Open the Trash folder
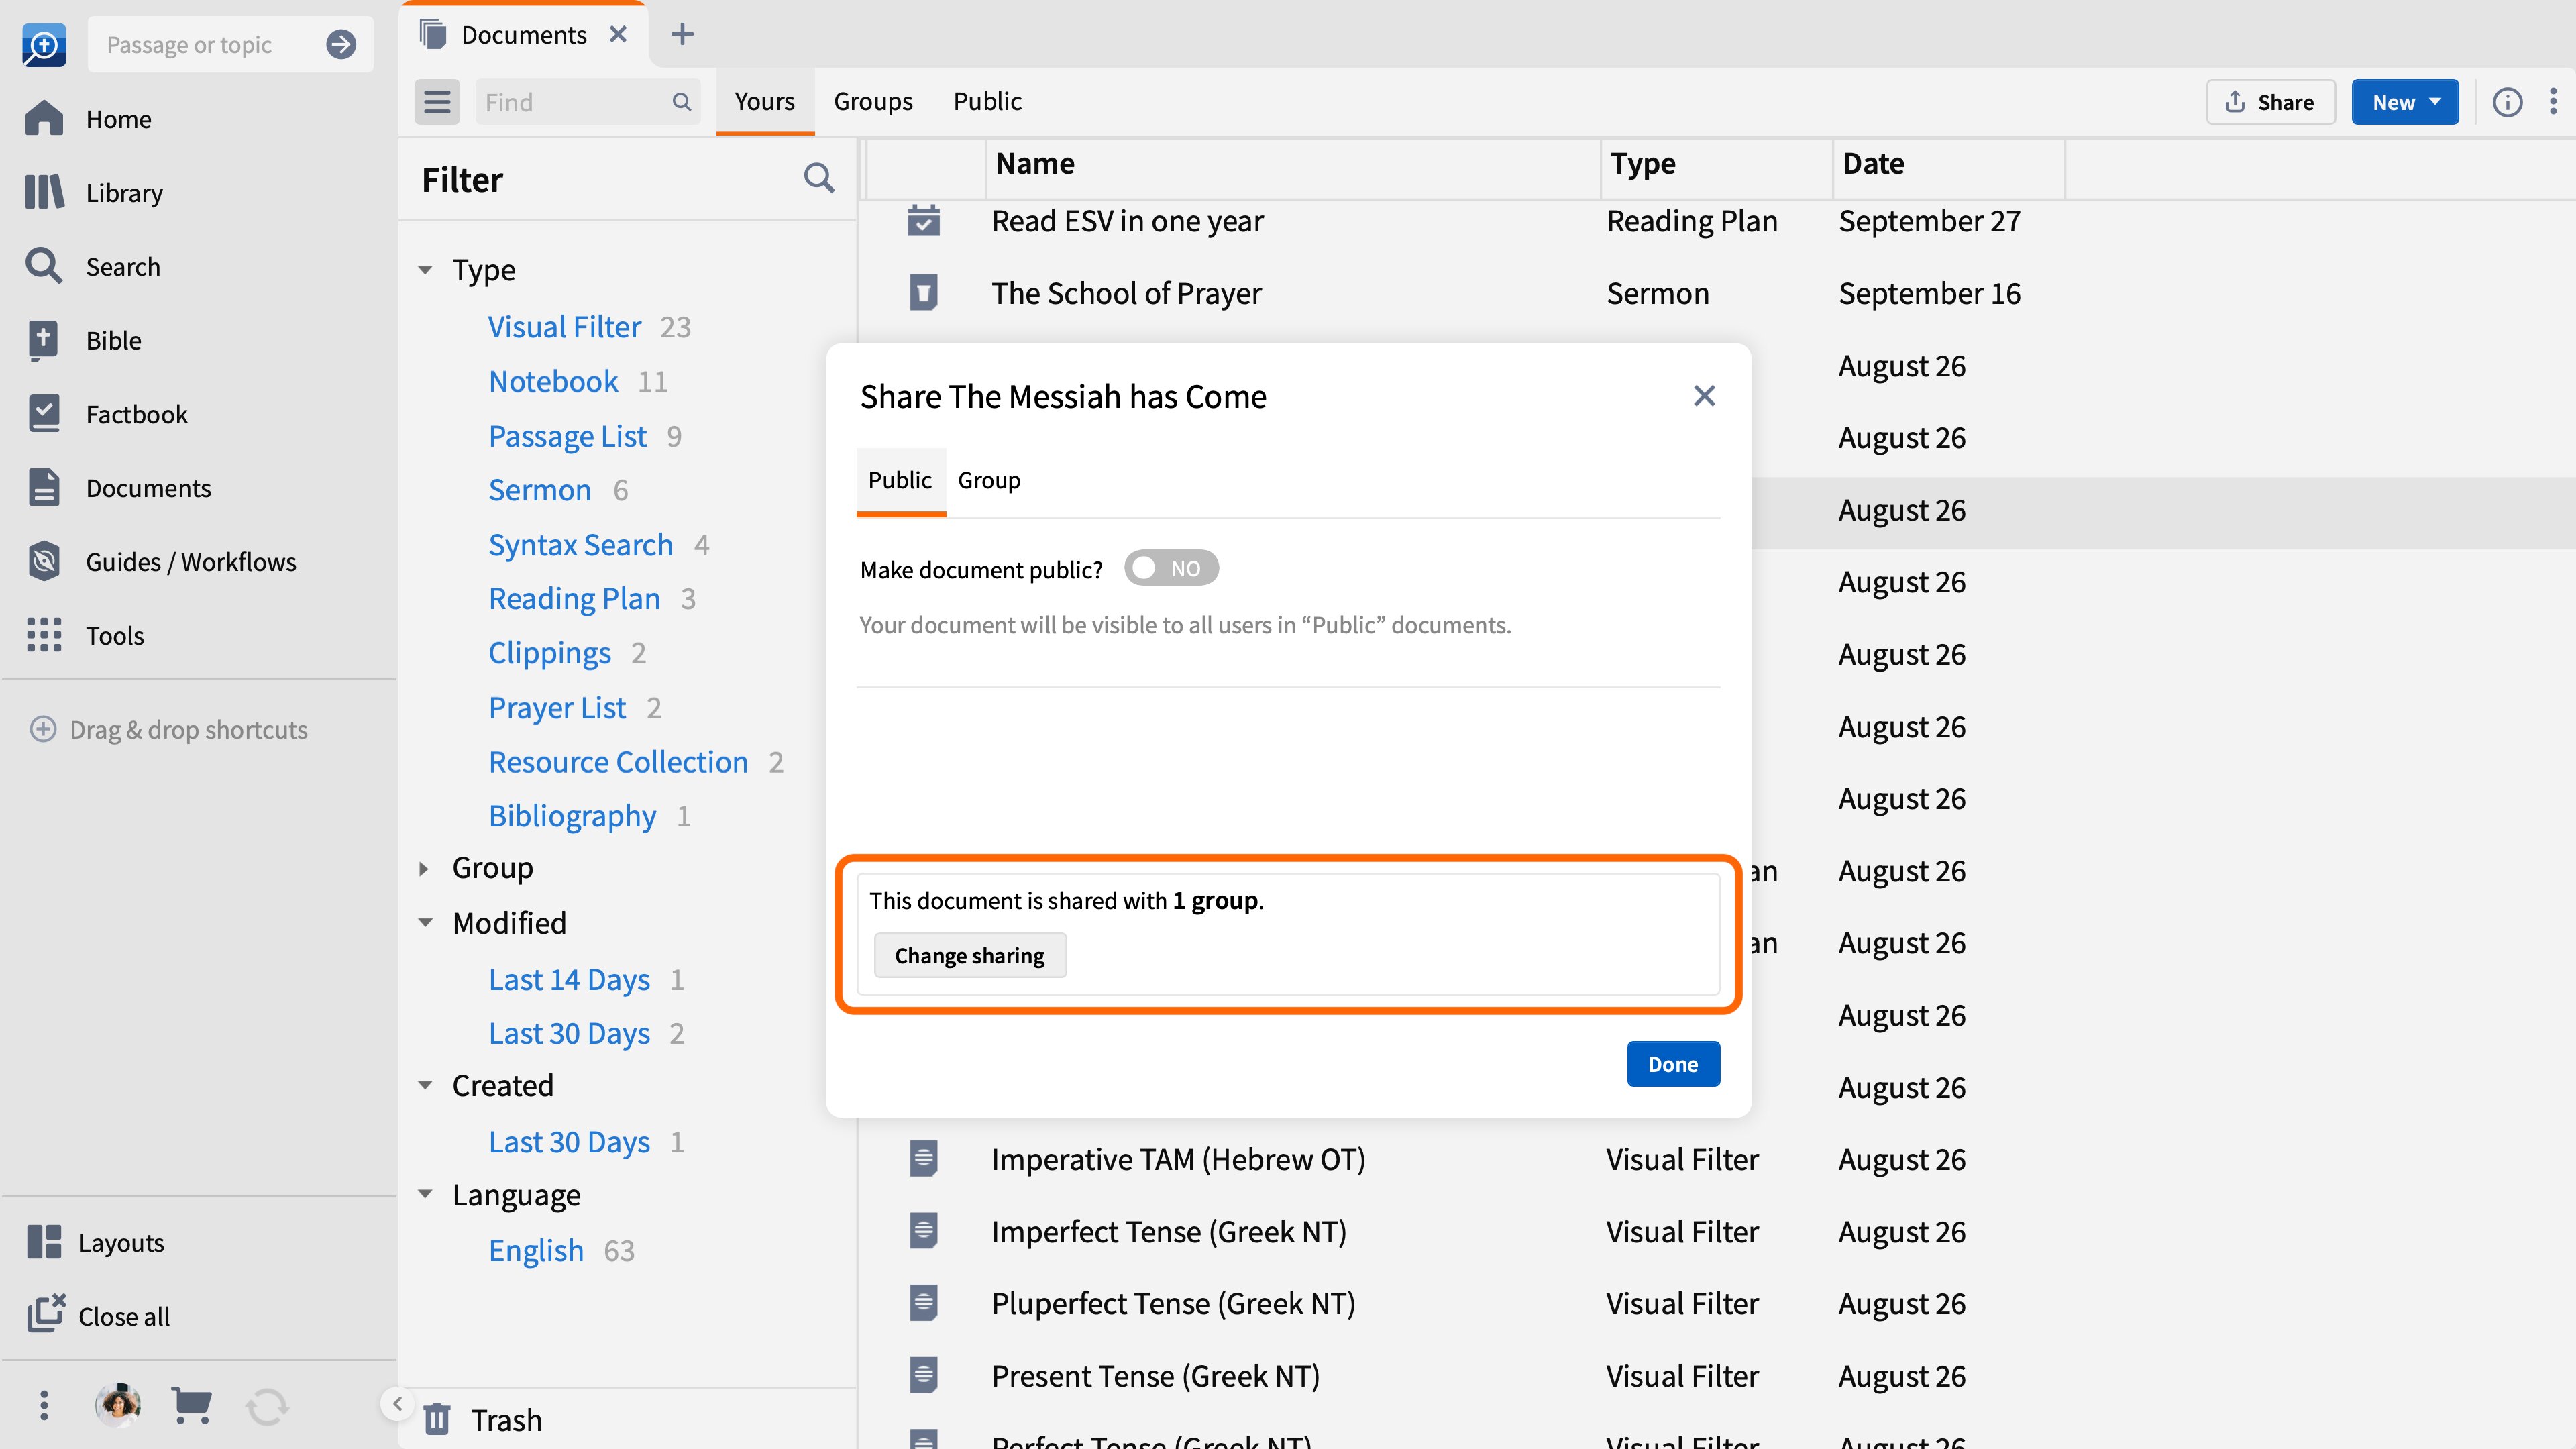This screenshot has height=1449, width=2576. (x=484, y=1420)
